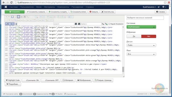The width and height of the screenshot is (172, 97).
Task: Click code line 193 'Скачать <br />Mortal Kombat X'
Action: click(41, 68)
